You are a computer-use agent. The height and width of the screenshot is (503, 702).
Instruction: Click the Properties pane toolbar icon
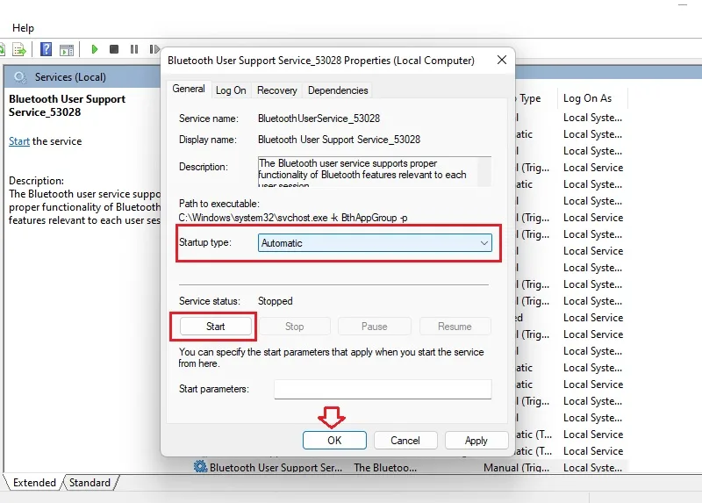pyautogui.click(x=67, y=50)
